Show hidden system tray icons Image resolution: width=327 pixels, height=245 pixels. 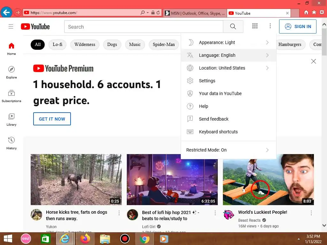point(299,239)
